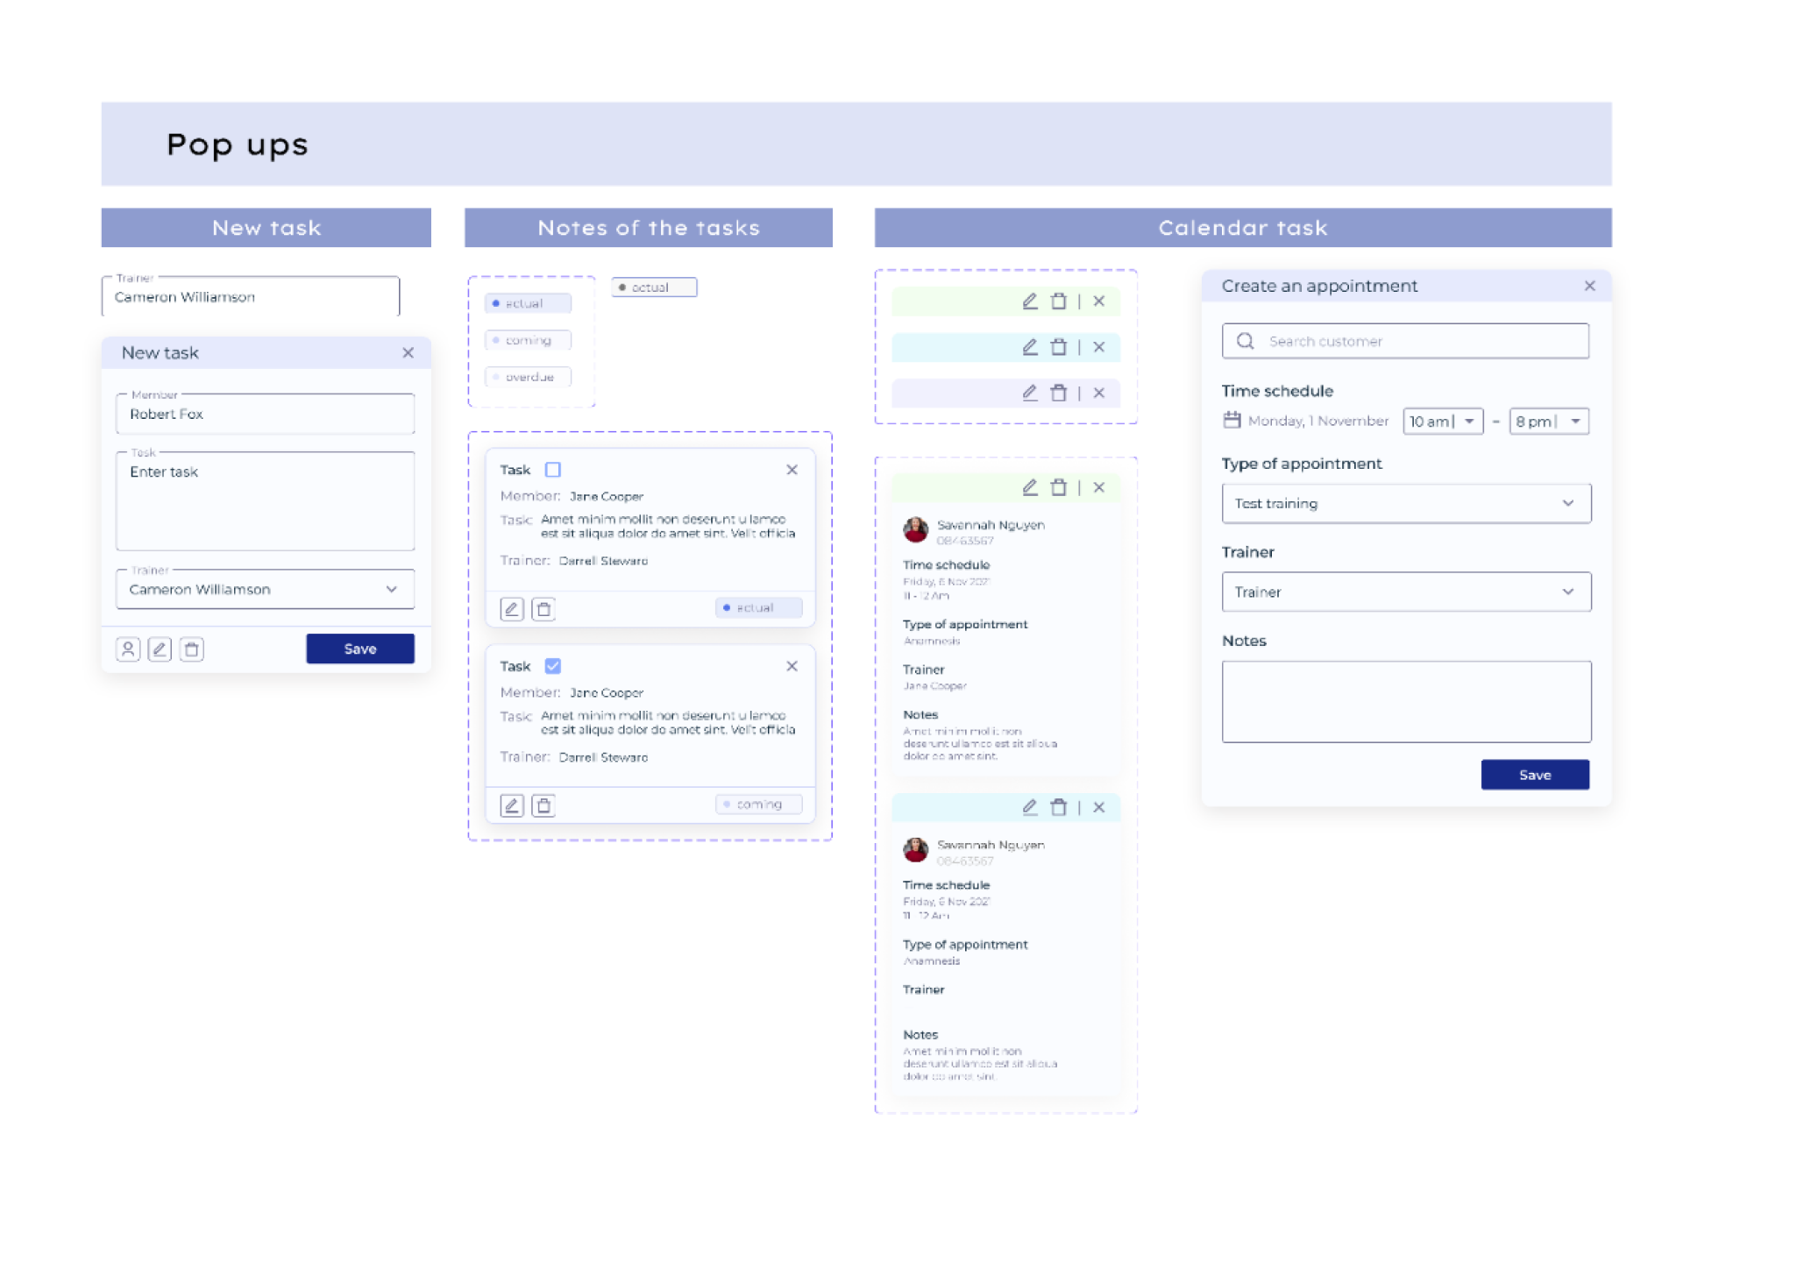Click the calendar icon beside Monday, 1 November
1804x1262 pixels.
click(x=1232, y=421)
